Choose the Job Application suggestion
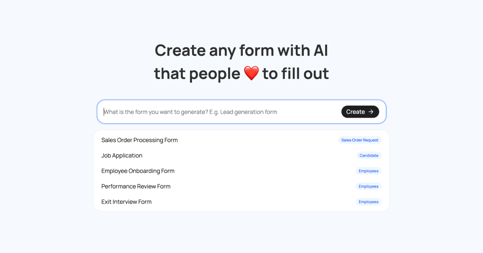Screen dimensions: 483x253 pos(122,155)
